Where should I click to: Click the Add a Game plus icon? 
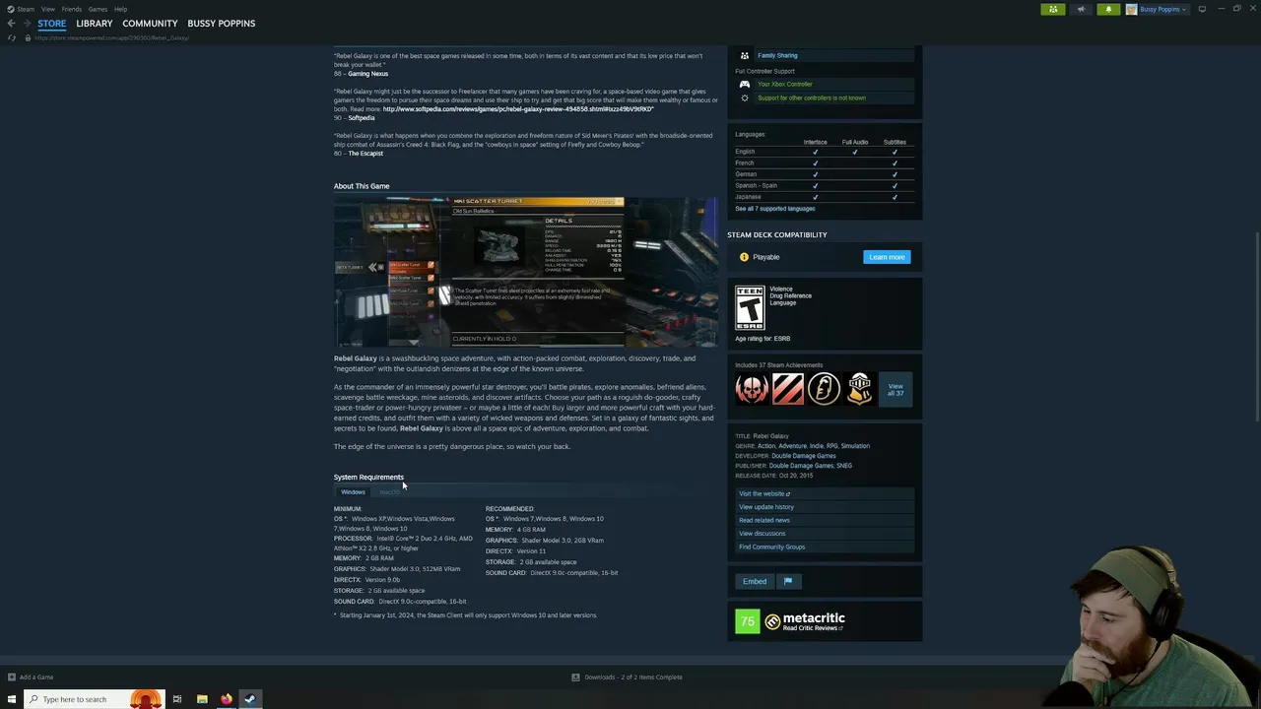point(12,677)
